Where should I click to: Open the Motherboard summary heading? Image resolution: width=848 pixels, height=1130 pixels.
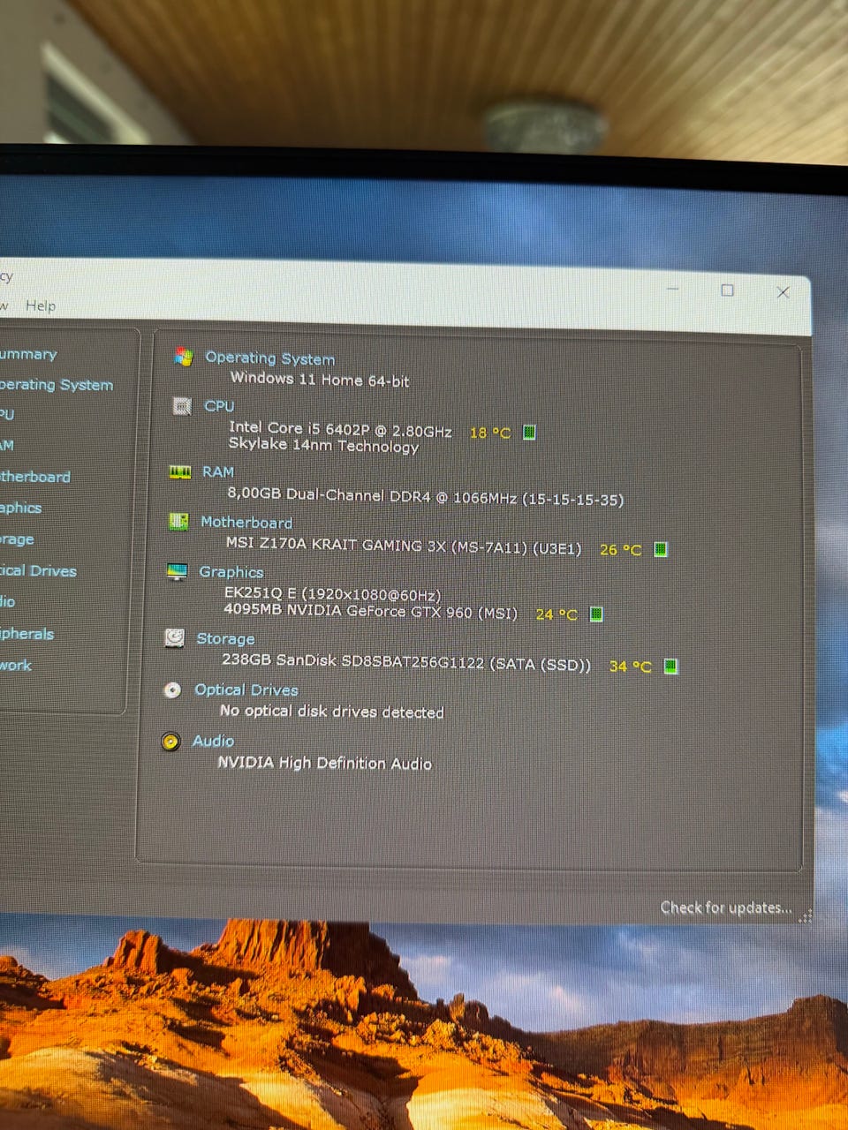(246, 522)
